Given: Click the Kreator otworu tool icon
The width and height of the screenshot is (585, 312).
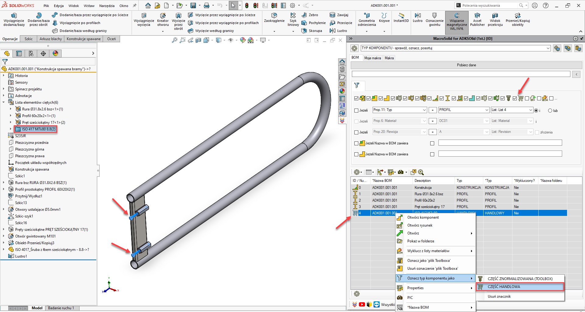Looking at the screenshot, I should click(x=163, y=16).
